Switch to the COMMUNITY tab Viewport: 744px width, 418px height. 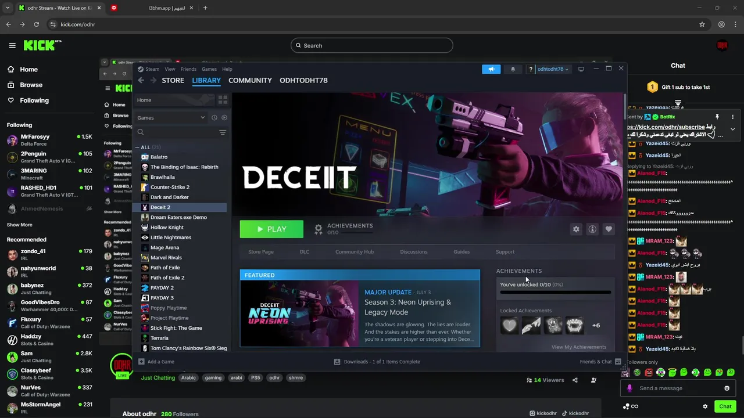click(250, 80)
